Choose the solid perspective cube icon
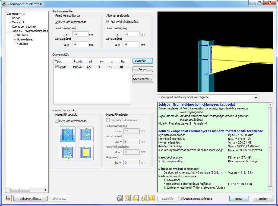Viewport: 278px width, 206px height. click(x=151, y=198)
